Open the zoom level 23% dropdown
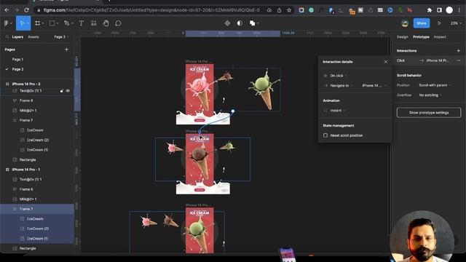 tap(456, 23)
